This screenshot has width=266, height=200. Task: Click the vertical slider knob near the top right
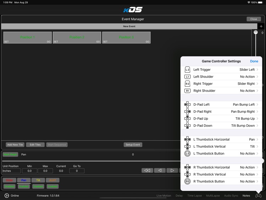click(256, 32)
